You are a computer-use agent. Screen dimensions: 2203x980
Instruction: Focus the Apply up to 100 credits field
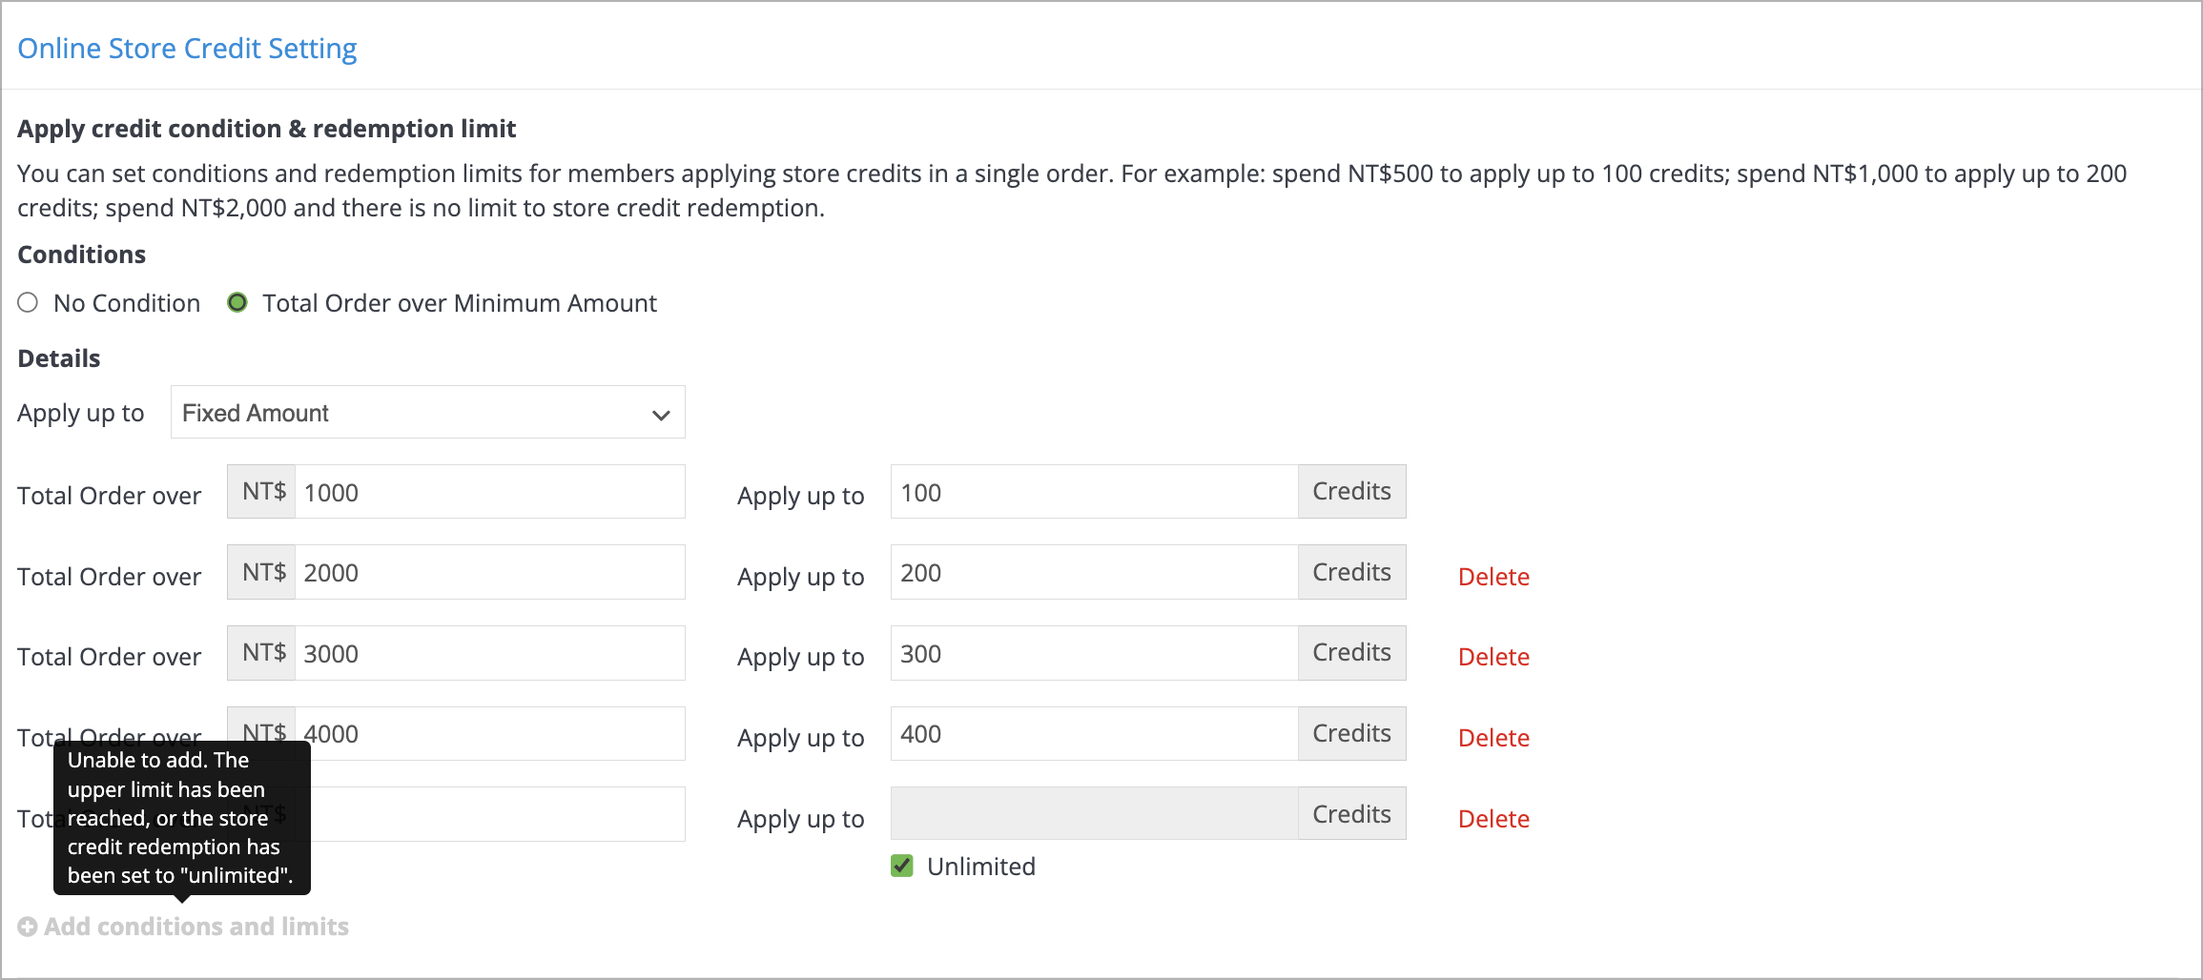click(x=1094, y=492)
